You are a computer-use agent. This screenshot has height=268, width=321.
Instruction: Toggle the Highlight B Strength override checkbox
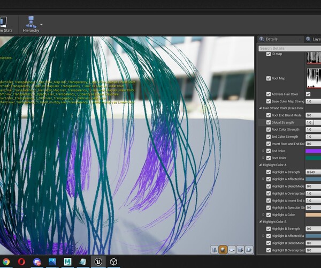click(269, 229)
